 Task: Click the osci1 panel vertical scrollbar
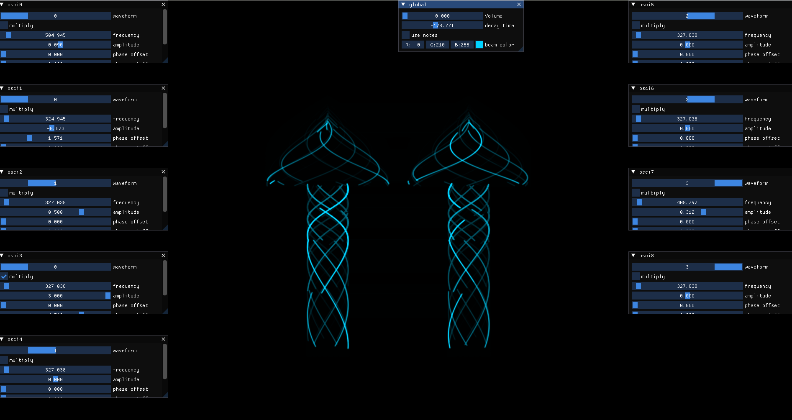tap(165, 111)
